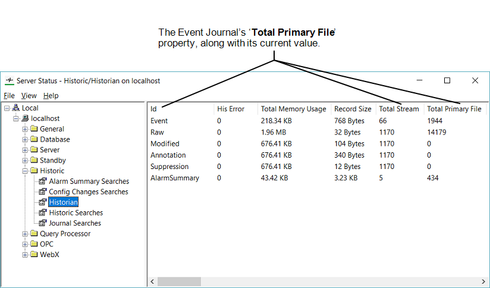Click the Historic Searches icon

pos(43,212)
